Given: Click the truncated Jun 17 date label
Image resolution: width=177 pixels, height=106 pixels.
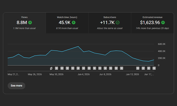Looking at the screenshot, I should (x=149, y=74).
